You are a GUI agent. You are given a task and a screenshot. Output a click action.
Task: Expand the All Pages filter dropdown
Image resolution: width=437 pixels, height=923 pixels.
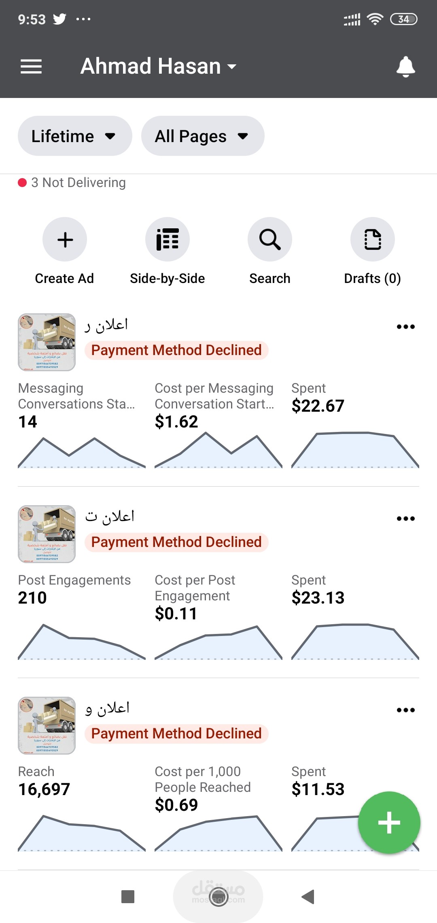202,136
